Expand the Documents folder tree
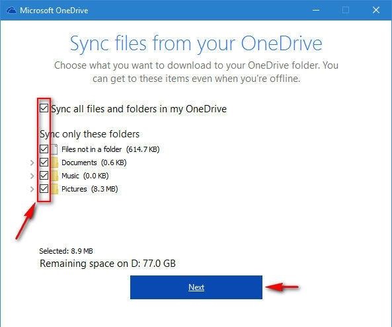This screenshot has width=392, height=327. pos(32,163)
